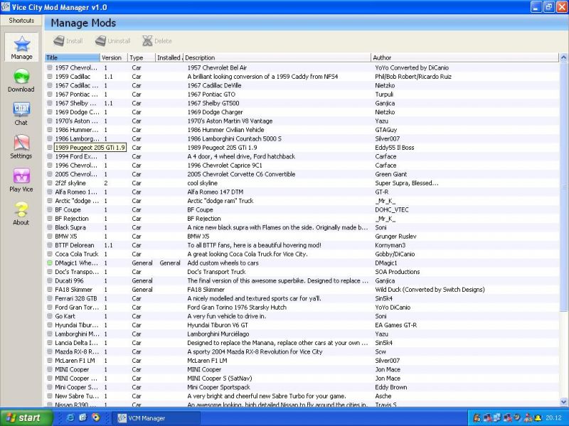Open the About shortcut in the sidebar
Screen dimensions: 569x426
[x=21, y=214]
